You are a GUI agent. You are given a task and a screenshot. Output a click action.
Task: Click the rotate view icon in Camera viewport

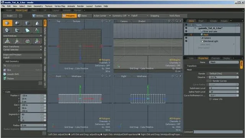[x=173, y=21]
